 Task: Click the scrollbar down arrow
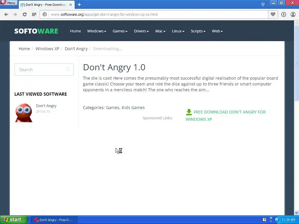click(297, 213)
